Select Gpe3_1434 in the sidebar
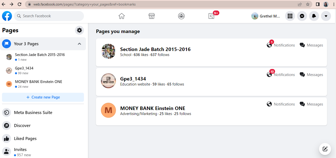 pyautogui.click(x=43, y=70)
